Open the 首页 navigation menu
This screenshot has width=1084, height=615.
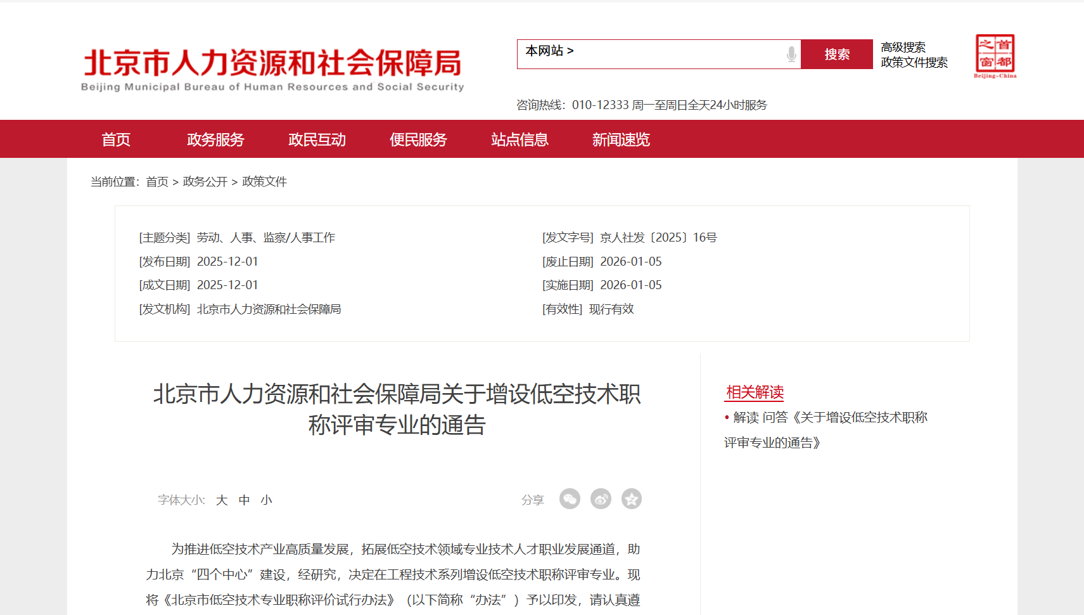[x=115, y=139]
